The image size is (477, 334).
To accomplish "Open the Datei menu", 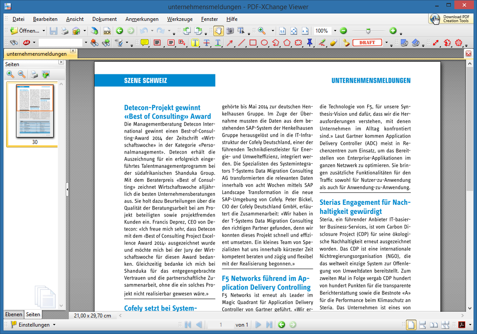I will coord(18,19).
